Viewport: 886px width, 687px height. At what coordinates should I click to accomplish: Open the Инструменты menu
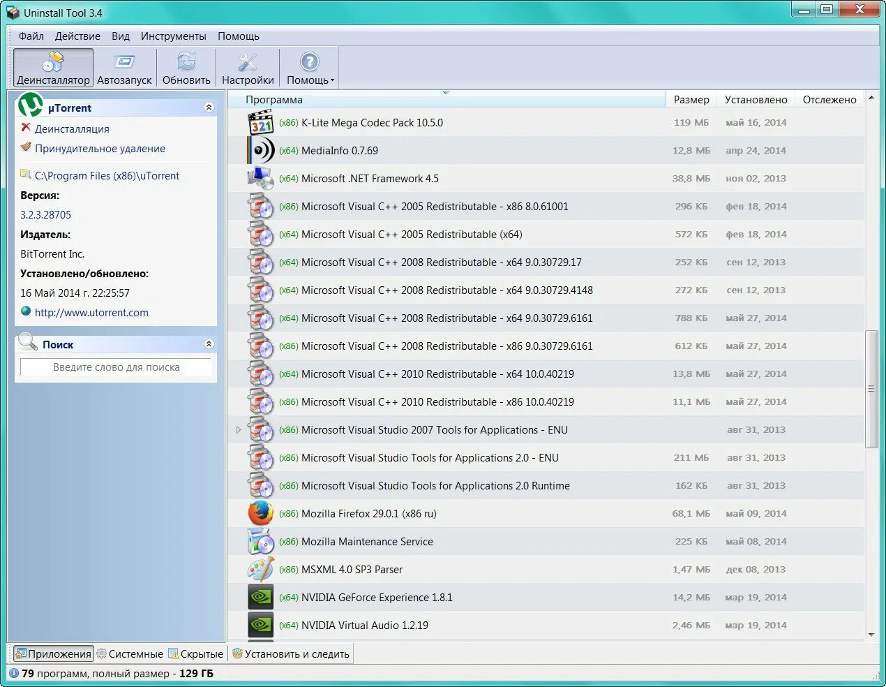pyautogui.click(x=174, y=36)
